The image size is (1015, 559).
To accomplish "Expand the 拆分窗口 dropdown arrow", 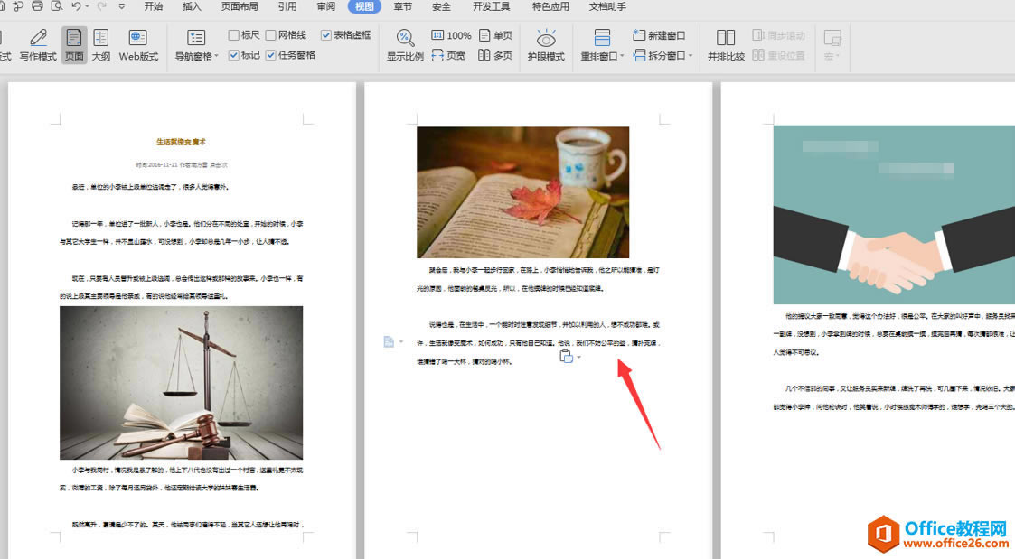I will pyautogui.click(x=691, y=56).
